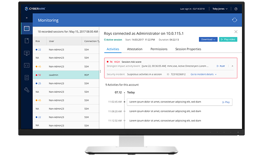The width and height of the screenshot is (263, 156).
Task: Select the monitoring window icon in the sidebar
Action: 27,28
